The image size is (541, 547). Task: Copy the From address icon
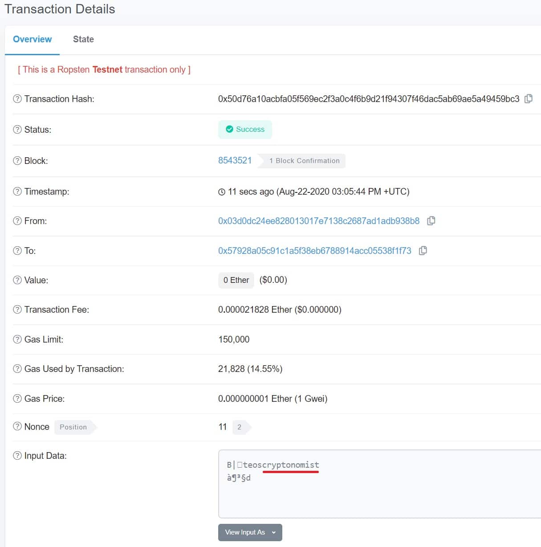[431, 221]
